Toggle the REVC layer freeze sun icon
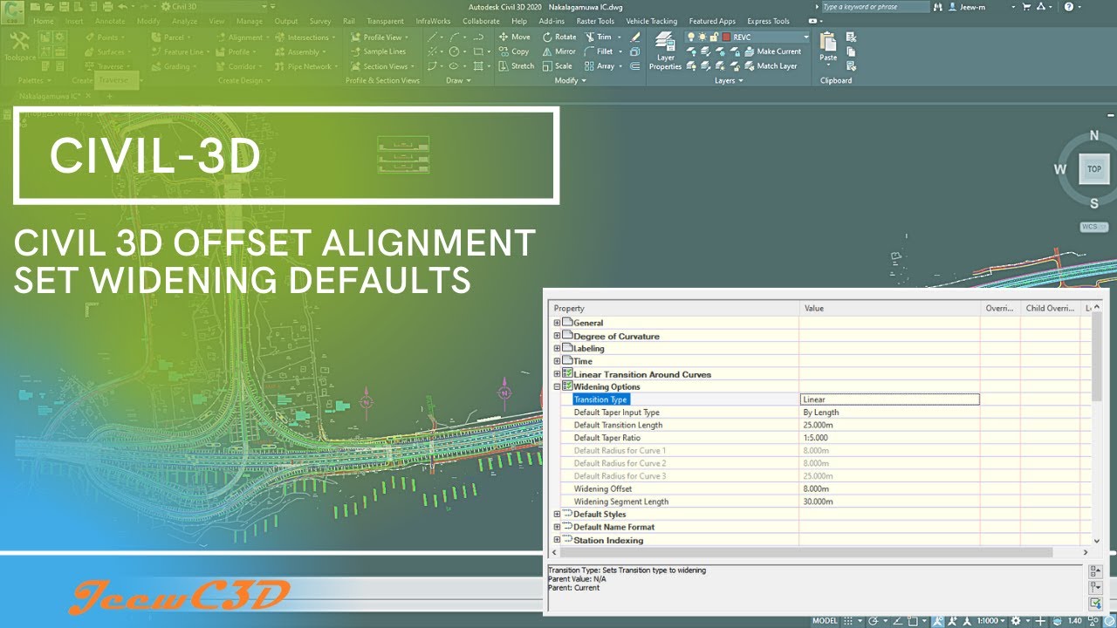Image resolution: width=1117 pixels, height=628 pixels. (702, 37)
